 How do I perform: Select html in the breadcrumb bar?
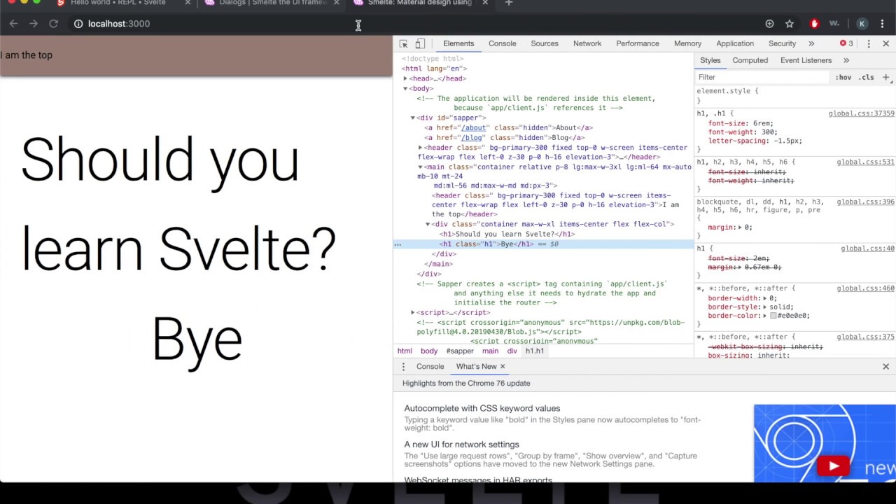[405, 351]
